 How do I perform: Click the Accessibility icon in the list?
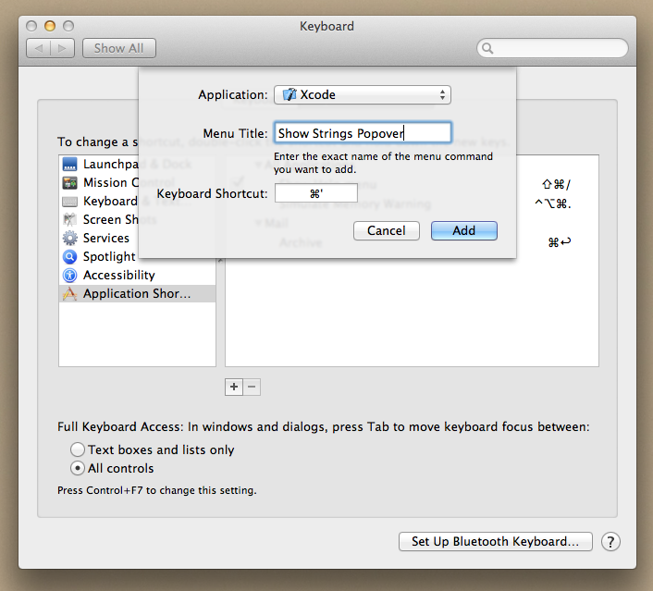coord(69,276)
